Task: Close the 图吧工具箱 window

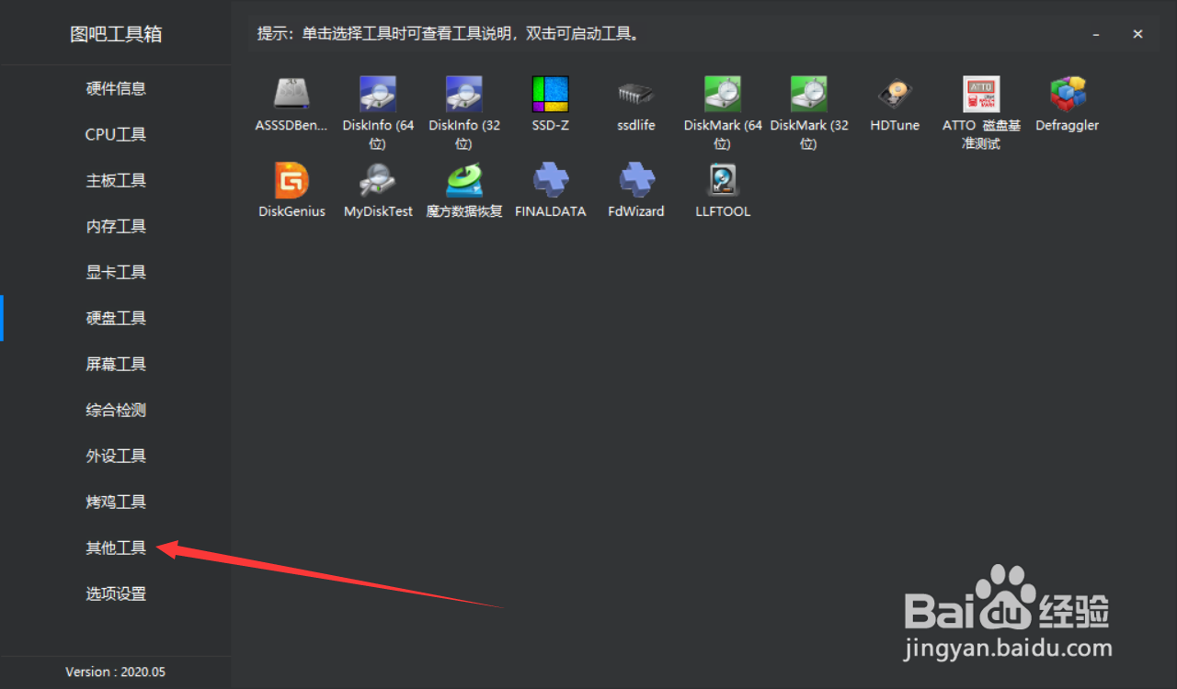Action: tap(1137, 34)
